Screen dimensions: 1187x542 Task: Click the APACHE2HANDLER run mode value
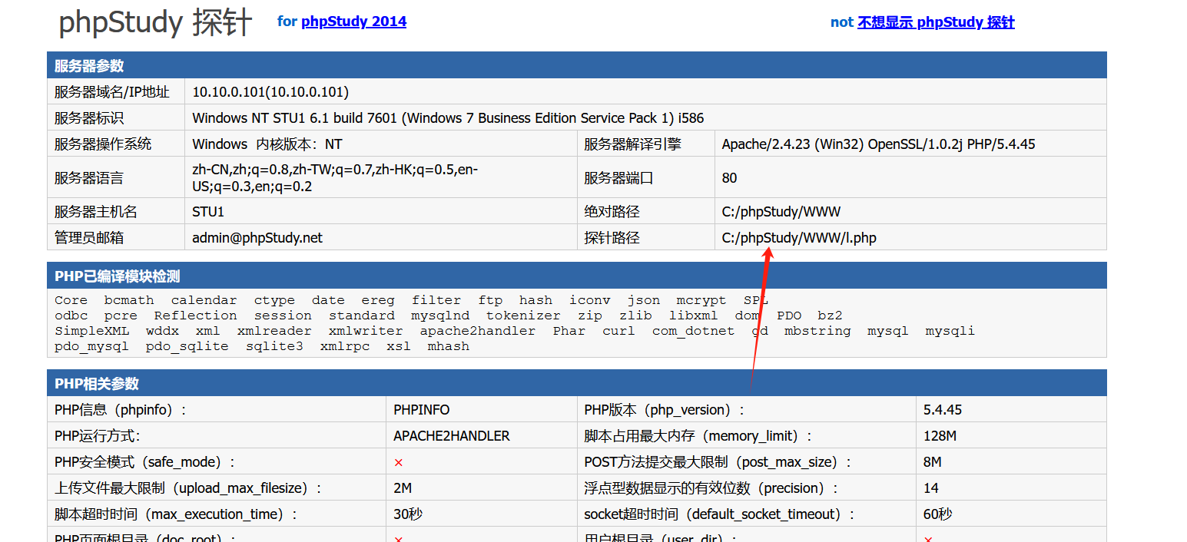pos(451,436)
